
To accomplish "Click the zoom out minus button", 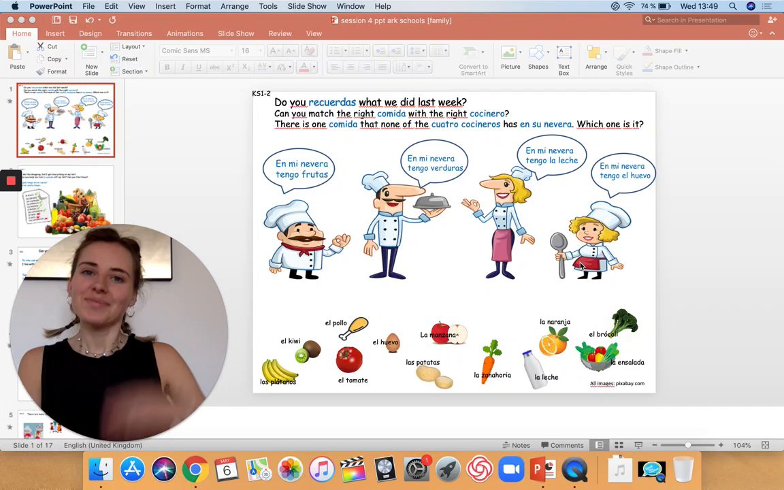I will tap(654, 445).
